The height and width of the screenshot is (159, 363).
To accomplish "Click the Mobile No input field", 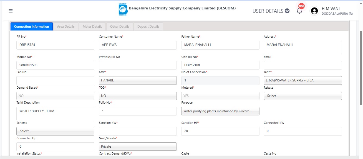I will click(55, 65).
